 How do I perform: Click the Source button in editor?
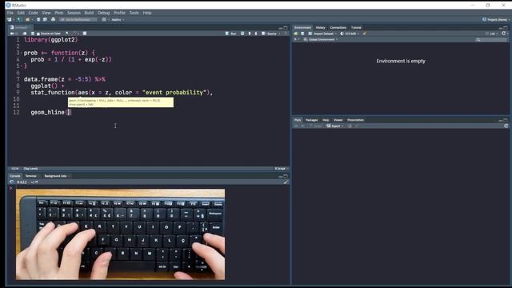(269, 34)
